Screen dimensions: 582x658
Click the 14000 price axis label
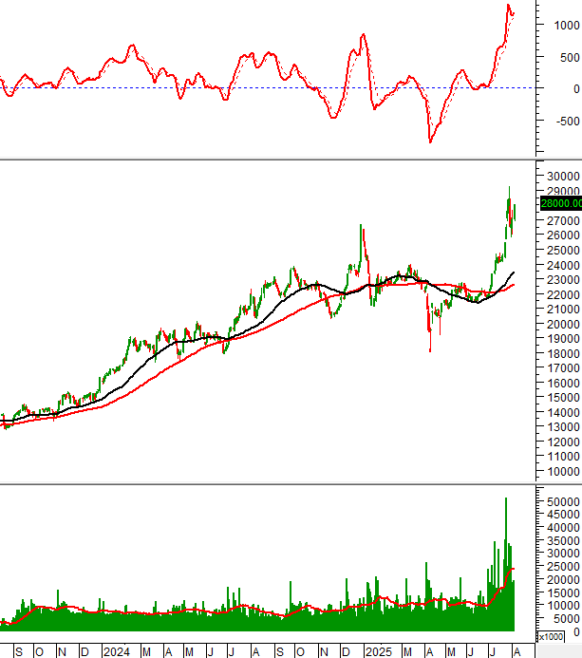click(x=564, y=412)
